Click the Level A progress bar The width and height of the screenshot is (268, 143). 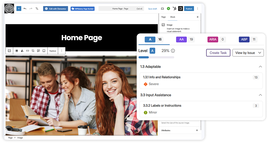point(156,57)
